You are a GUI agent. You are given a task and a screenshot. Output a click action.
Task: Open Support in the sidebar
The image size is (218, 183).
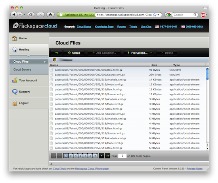coord(29,92)
